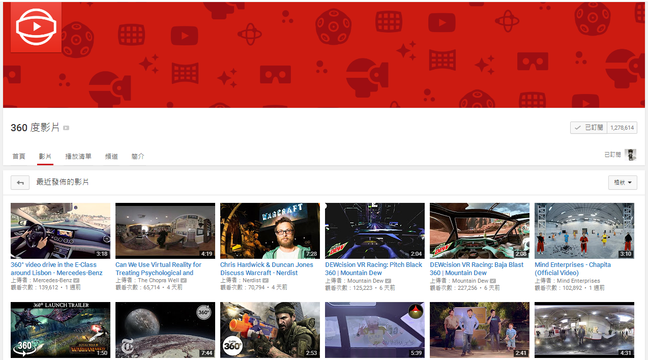Visit the Mercedes-Benz uploader channel
The width and height of the screenshot is (648, 360).
click(52, 281)
